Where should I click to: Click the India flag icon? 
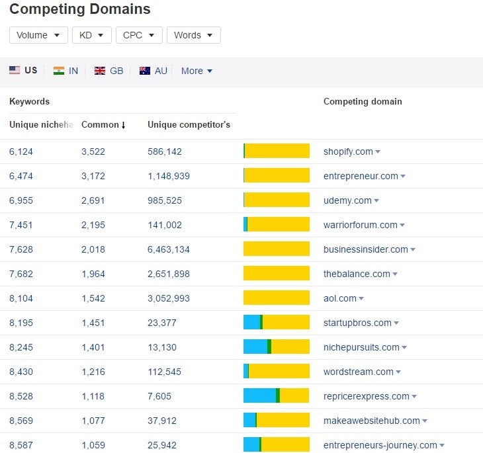pyautogui.click(x=58, y=71)
